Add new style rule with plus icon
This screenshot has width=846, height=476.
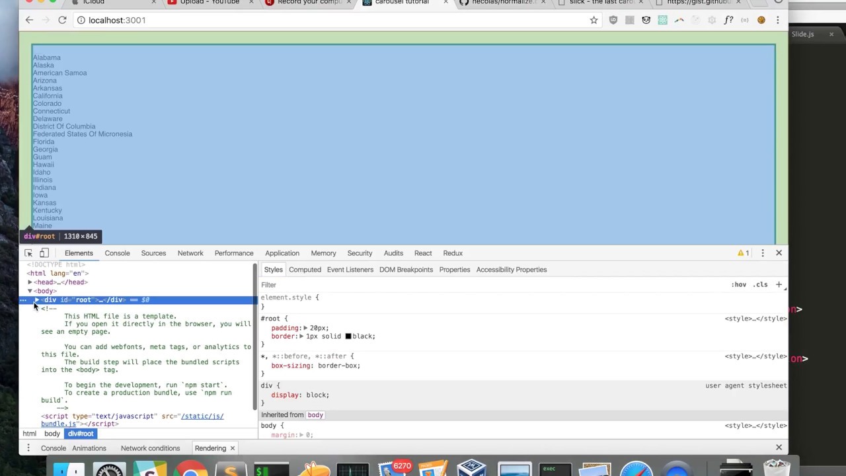point(779,284)
